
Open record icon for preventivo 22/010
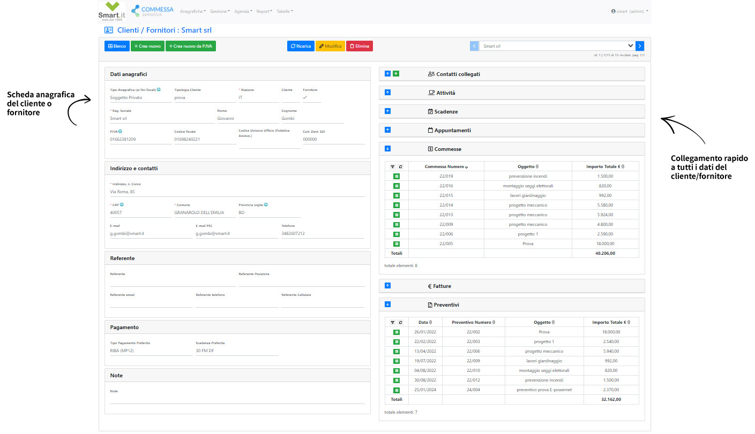pyautogui.click(x=397, y=370)
